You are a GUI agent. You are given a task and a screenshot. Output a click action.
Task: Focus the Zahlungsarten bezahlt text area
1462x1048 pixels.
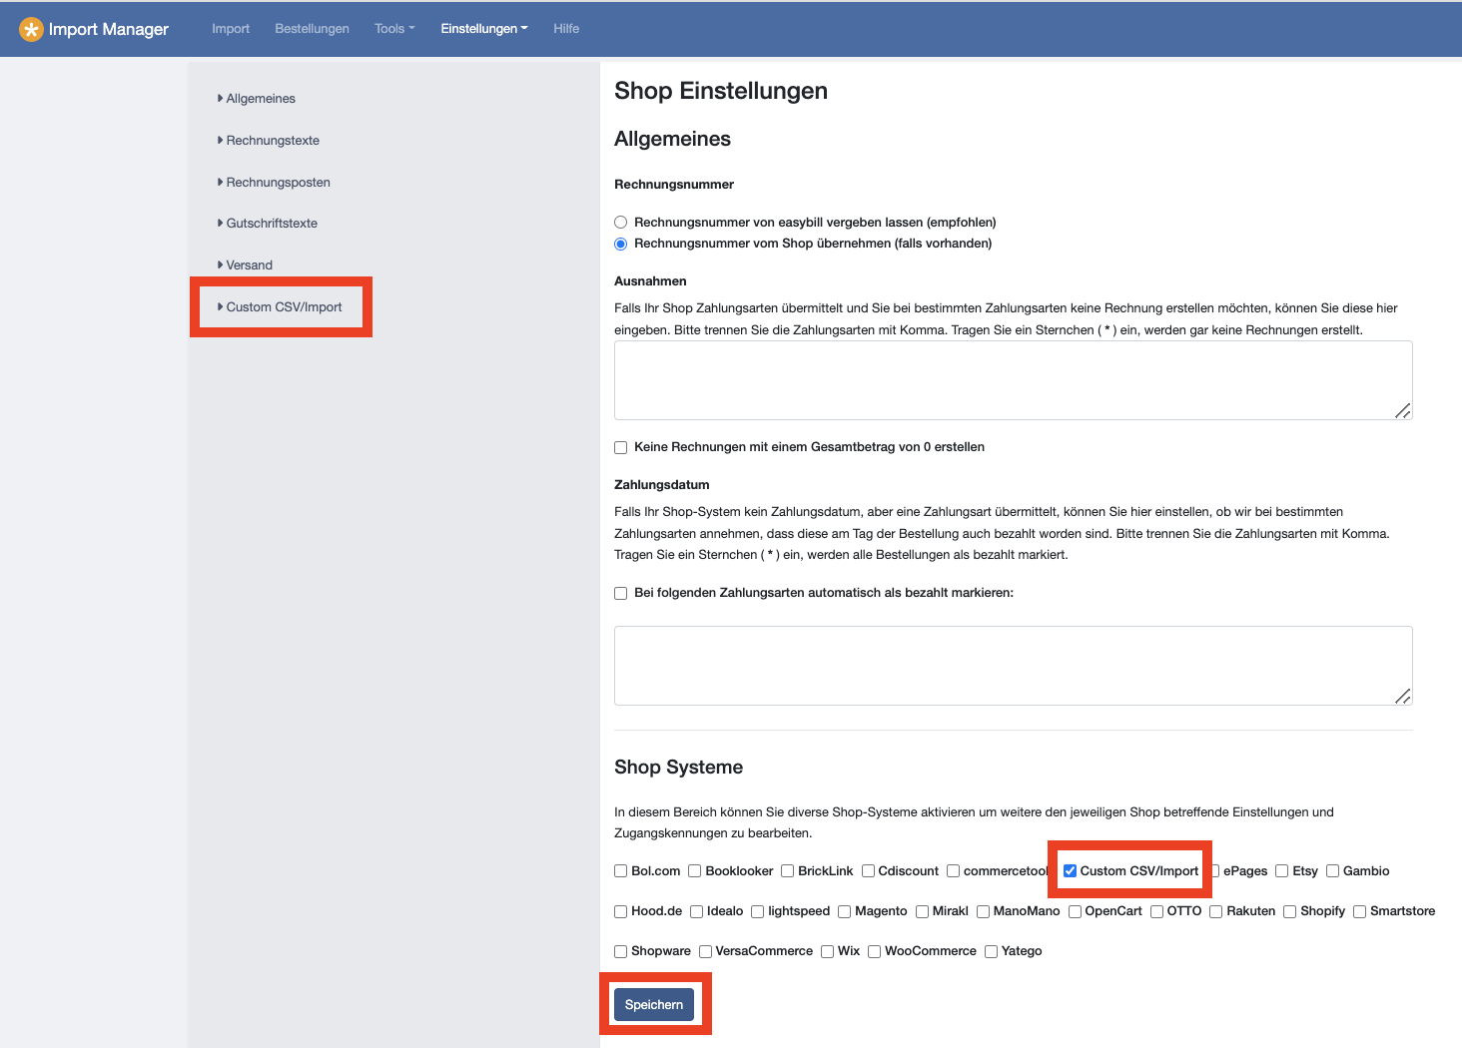[x=1013, y=666]
